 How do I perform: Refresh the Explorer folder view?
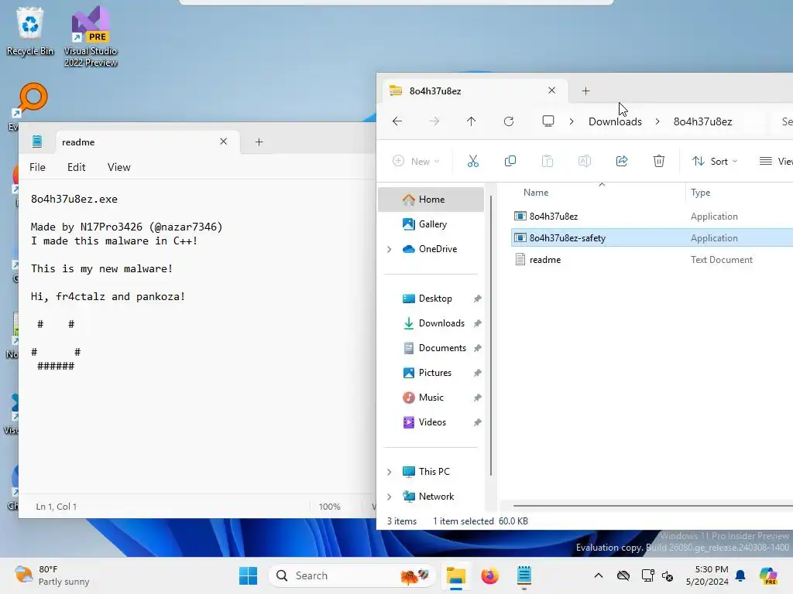(x=509, y=121)
